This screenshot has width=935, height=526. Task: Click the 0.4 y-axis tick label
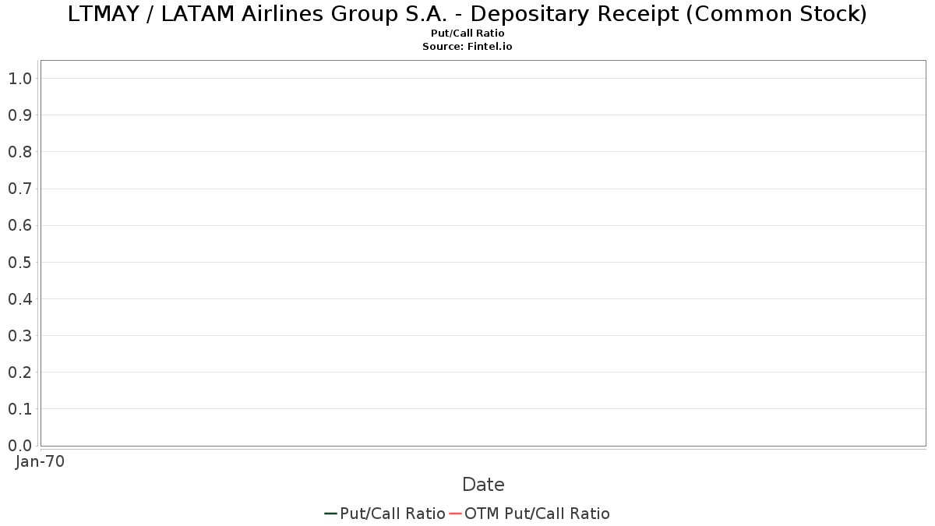[x=19, y=299]
